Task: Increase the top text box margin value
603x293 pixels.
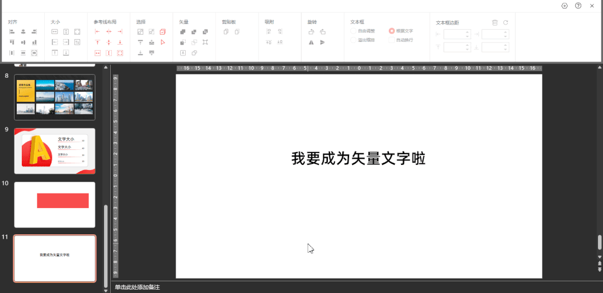Action: tap(467, 45)
